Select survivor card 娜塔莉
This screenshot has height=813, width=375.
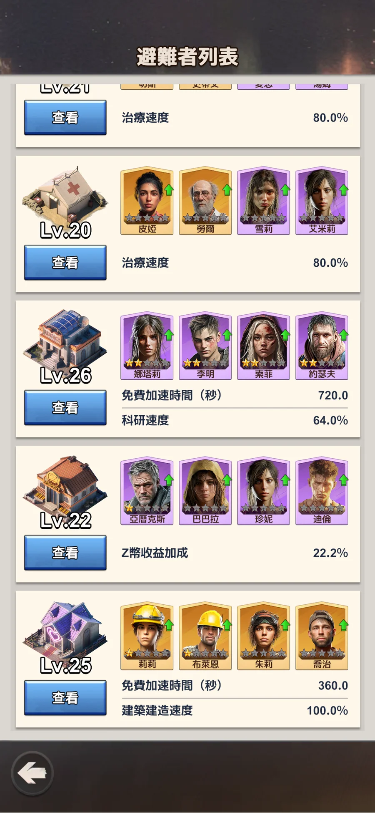147,346
